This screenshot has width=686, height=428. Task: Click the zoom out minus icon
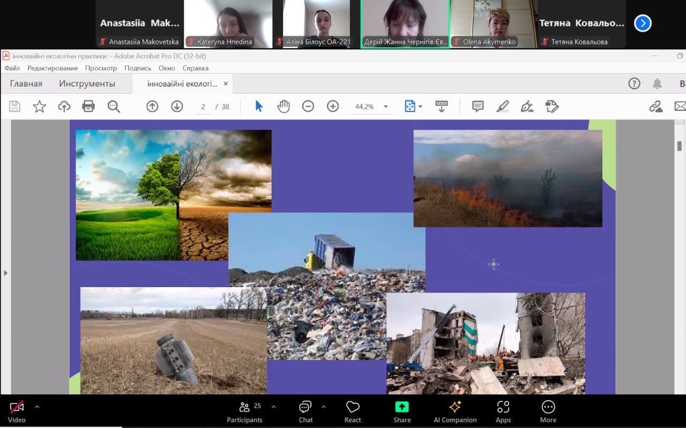point(308,107)
